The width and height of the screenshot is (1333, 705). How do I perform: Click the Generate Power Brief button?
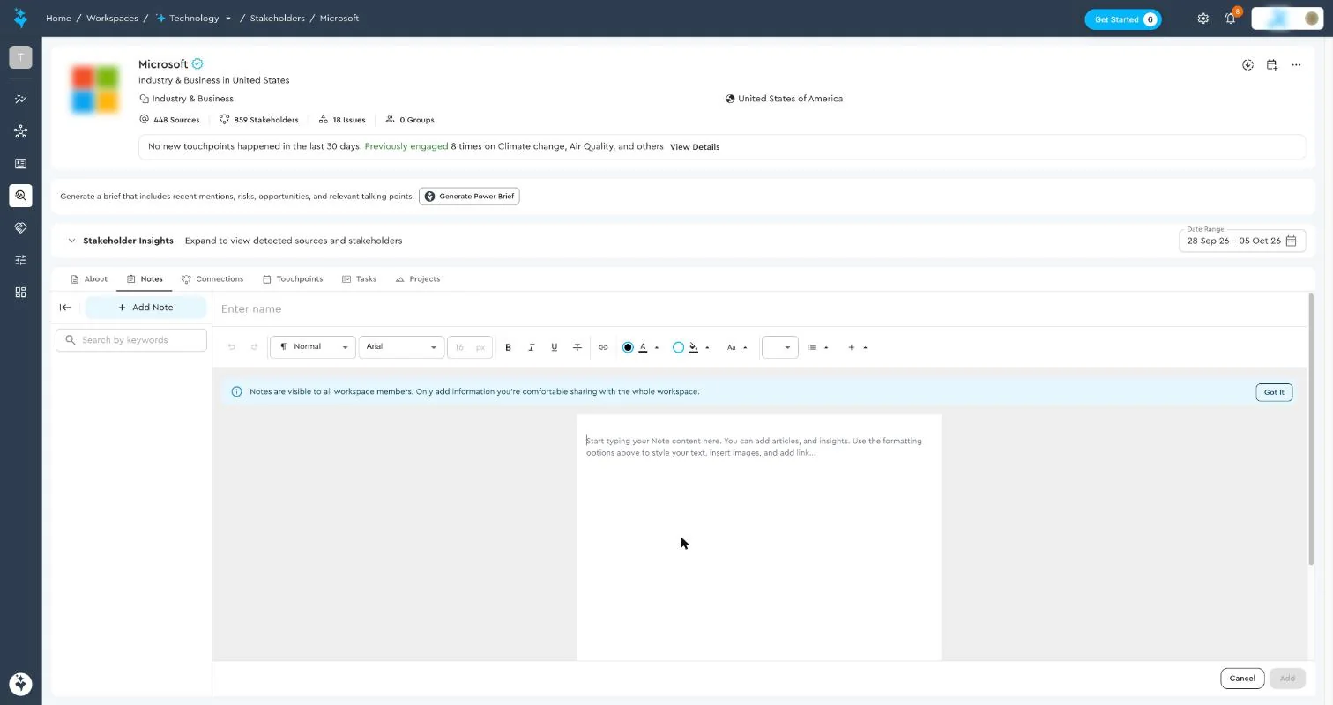pyautogui.click(x=469, y=197)
